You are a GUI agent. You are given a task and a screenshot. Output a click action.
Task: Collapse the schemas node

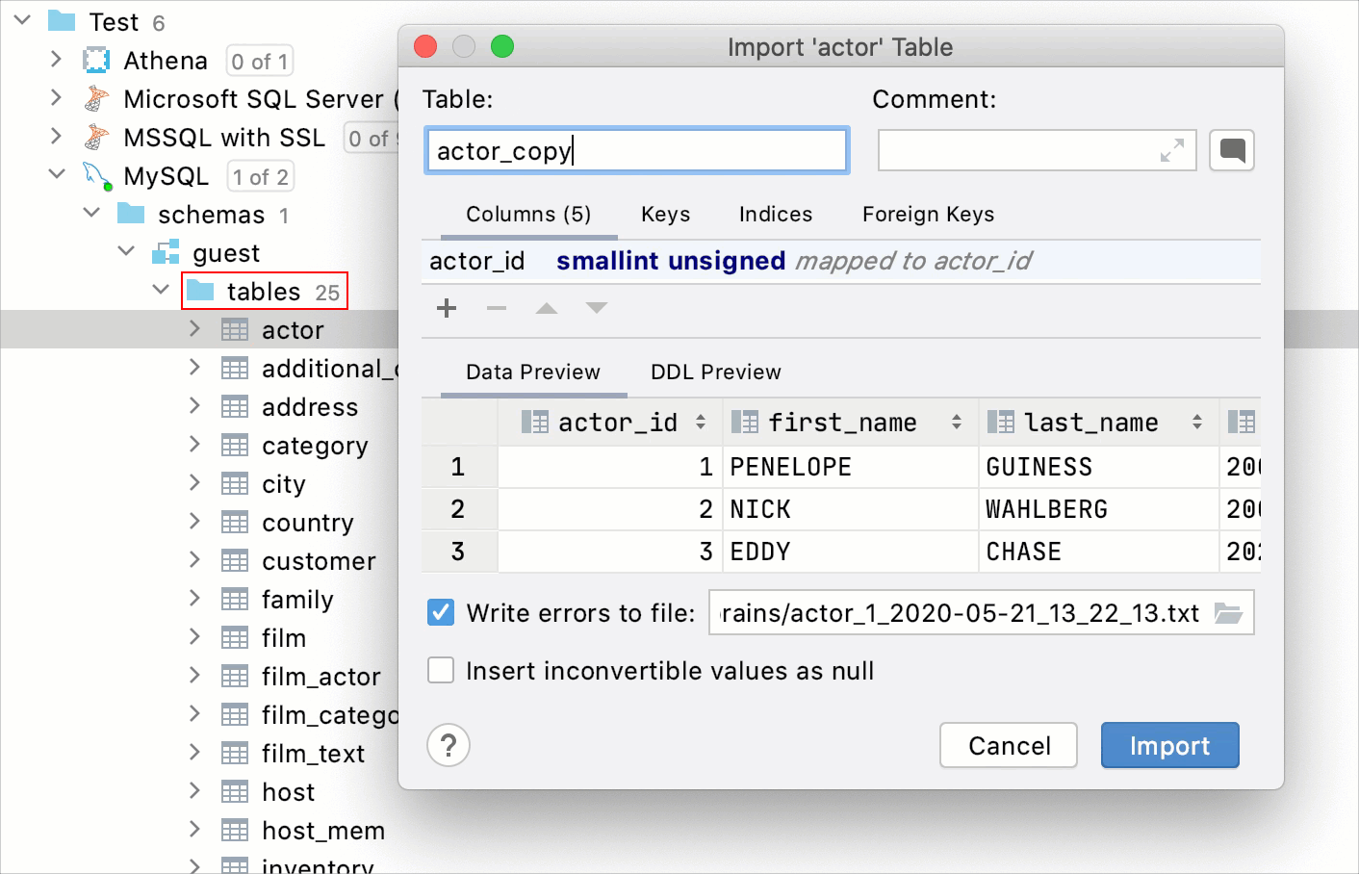pyautogui.click(x=90, y=214)
